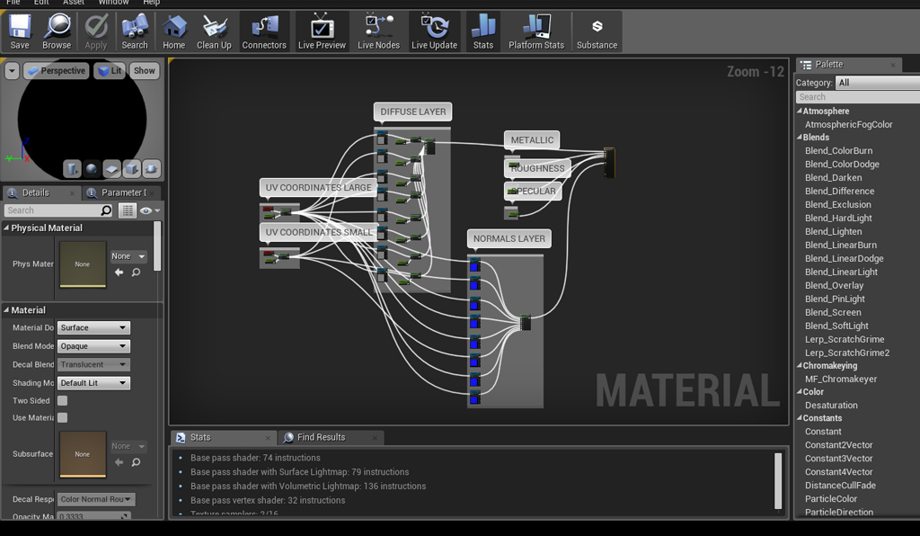The height and width of the screenshot is (536, 920).
Task: Click the Perspective viewport button
Action: [x=56, y=70]
